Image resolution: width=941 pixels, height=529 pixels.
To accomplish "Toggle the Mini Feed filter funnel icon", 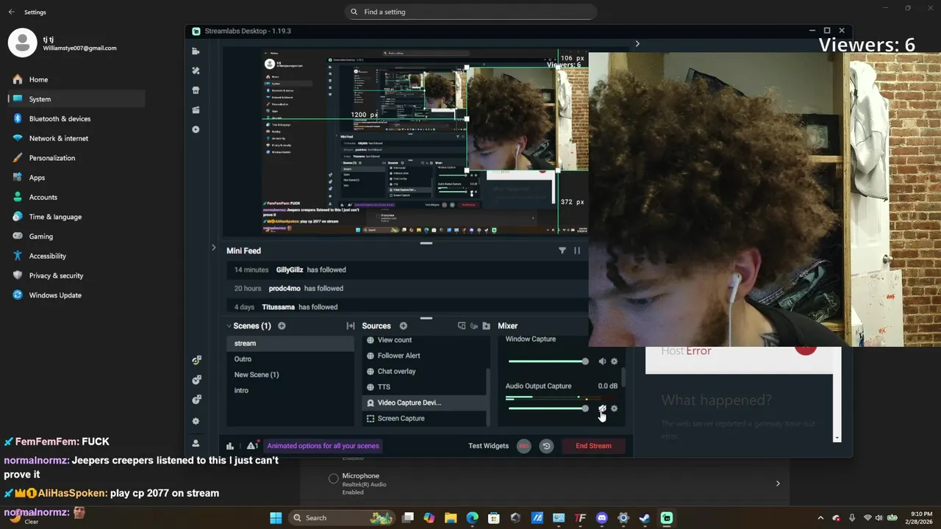I will tap(562, 251).
